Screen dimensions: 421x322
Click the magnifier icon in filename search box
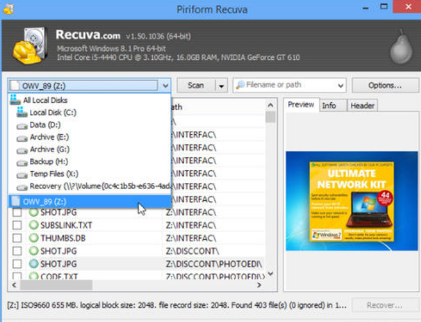(240, 85)
